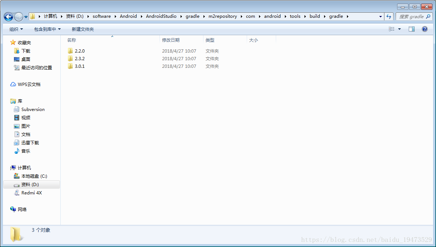436x247 pixels.
Task: Click m2repository in the address breadcrumb
Action: click(222, 16)
